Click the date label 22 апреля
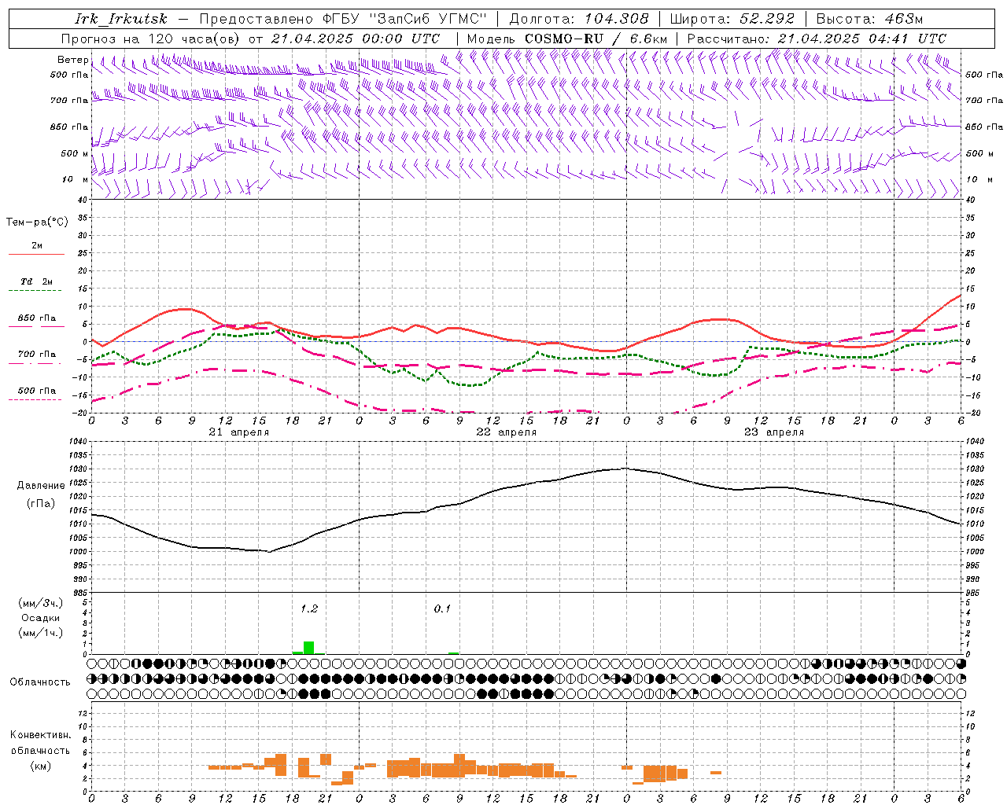Screen dimensions: 1007x805 [x=506, y=432]
